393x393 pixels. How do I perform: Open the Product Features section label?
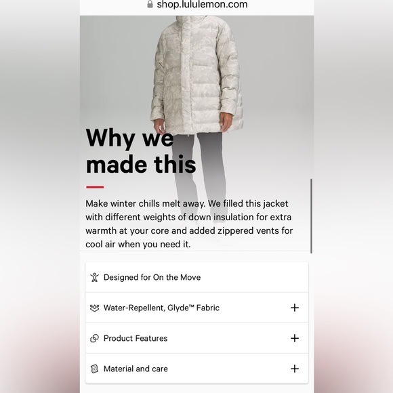point(136,338)
